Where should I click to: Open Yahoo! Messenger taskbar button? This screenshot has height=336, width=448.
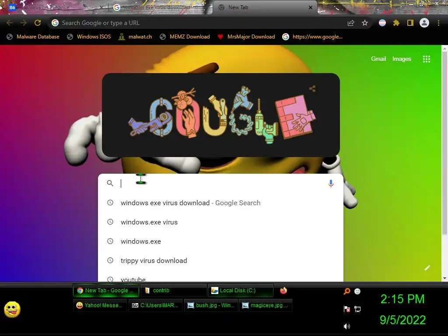[x=100, y=305]
